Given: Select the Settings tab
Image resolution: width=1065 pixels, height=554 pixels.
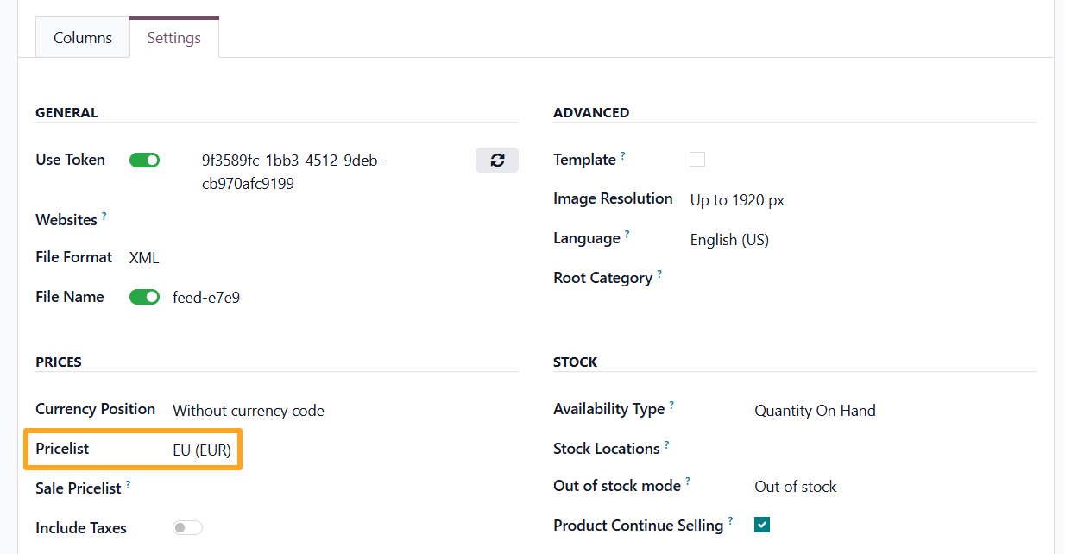Looking at the screenshot, I should pyautogui.click(x=173, y=38).
